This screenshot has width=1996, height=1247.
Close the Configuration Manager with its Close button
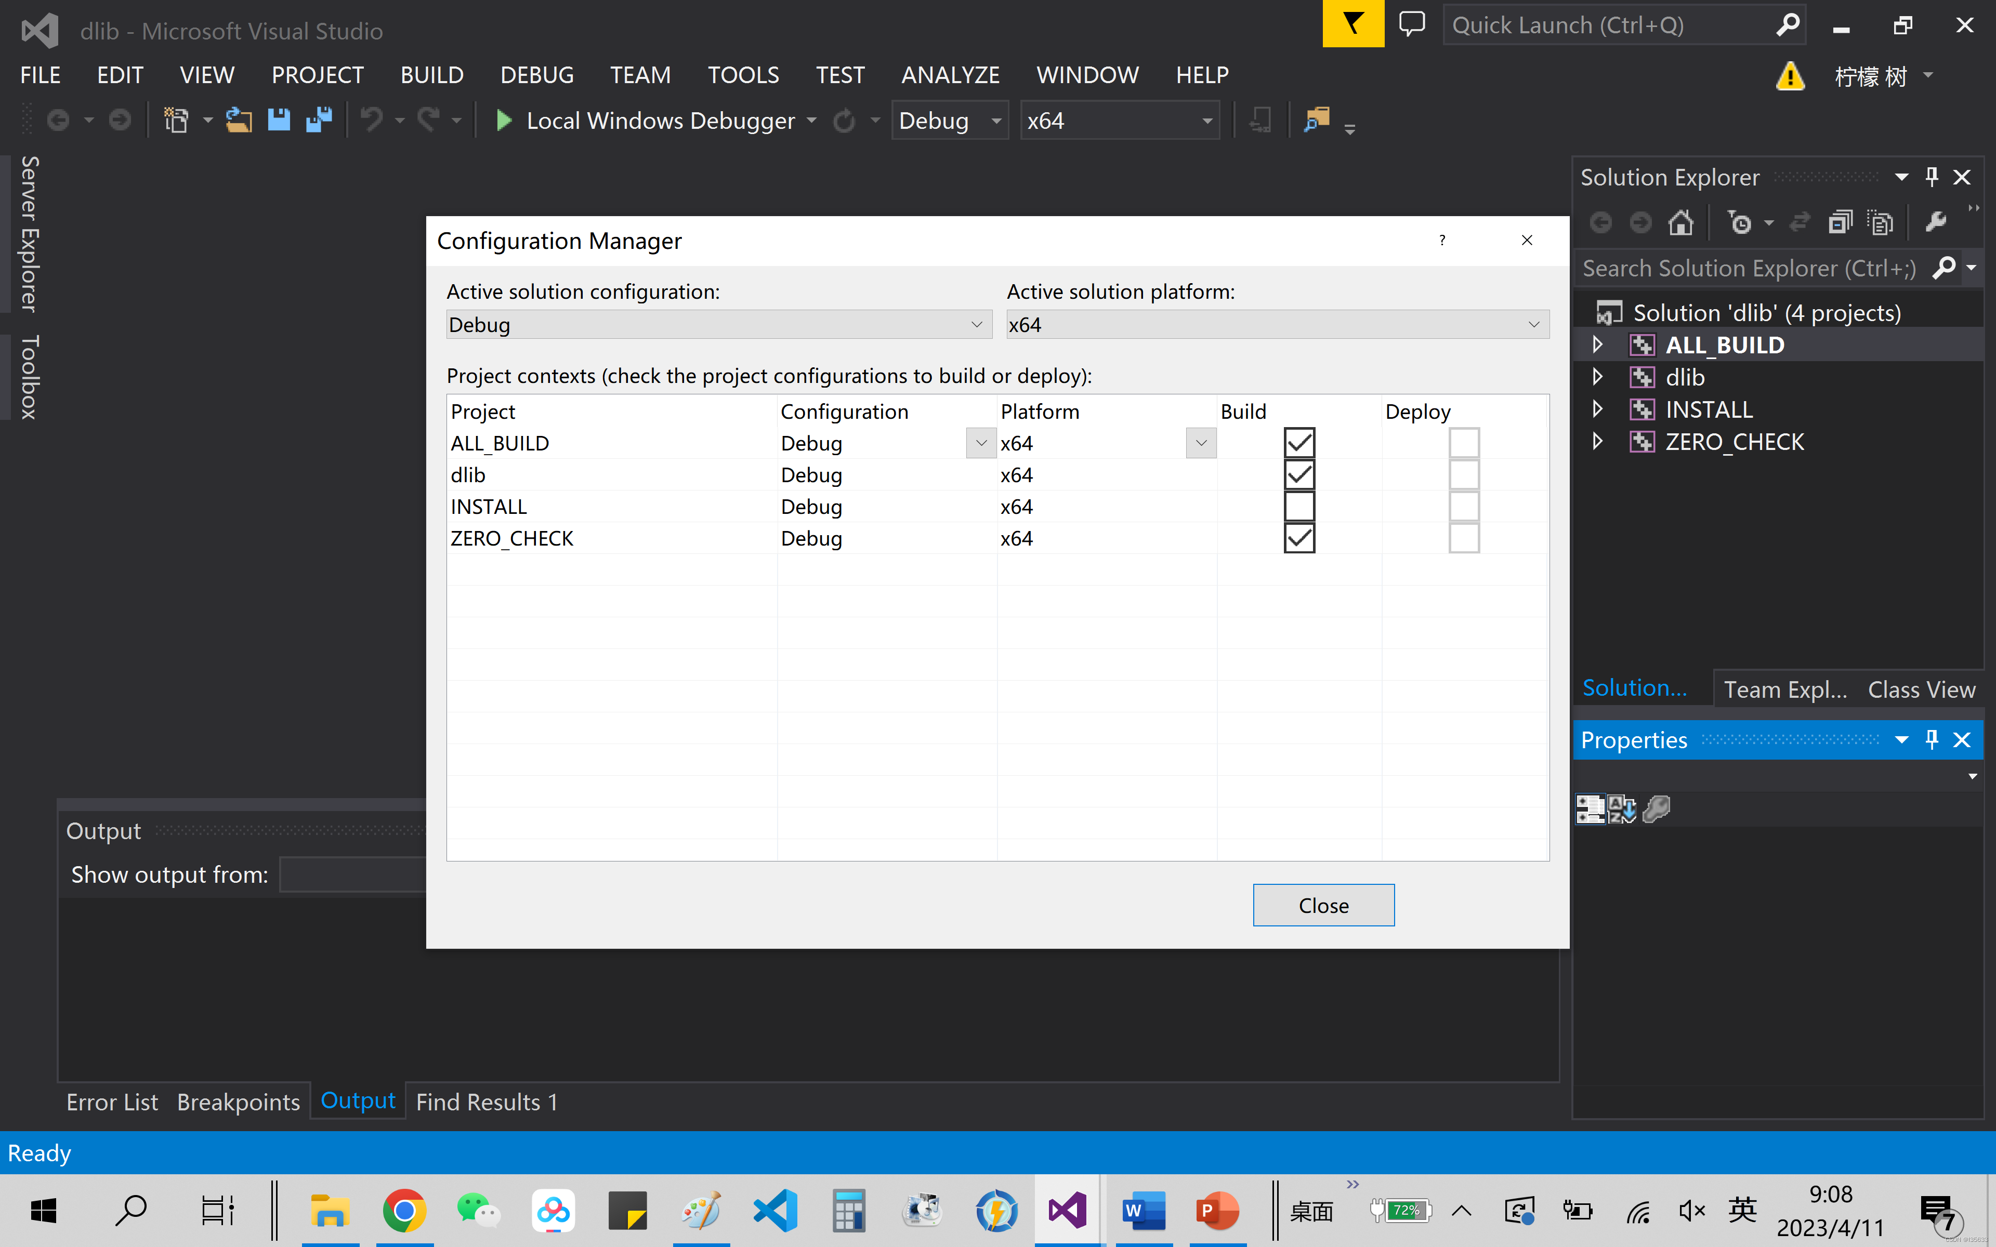pos(1323,905)
